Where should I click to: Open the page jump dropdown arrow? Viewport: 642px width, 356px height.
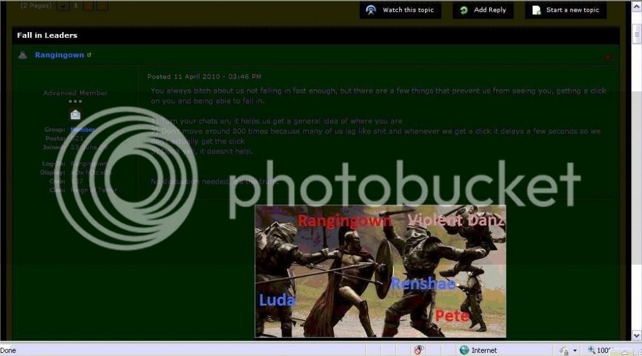point(63,6)
